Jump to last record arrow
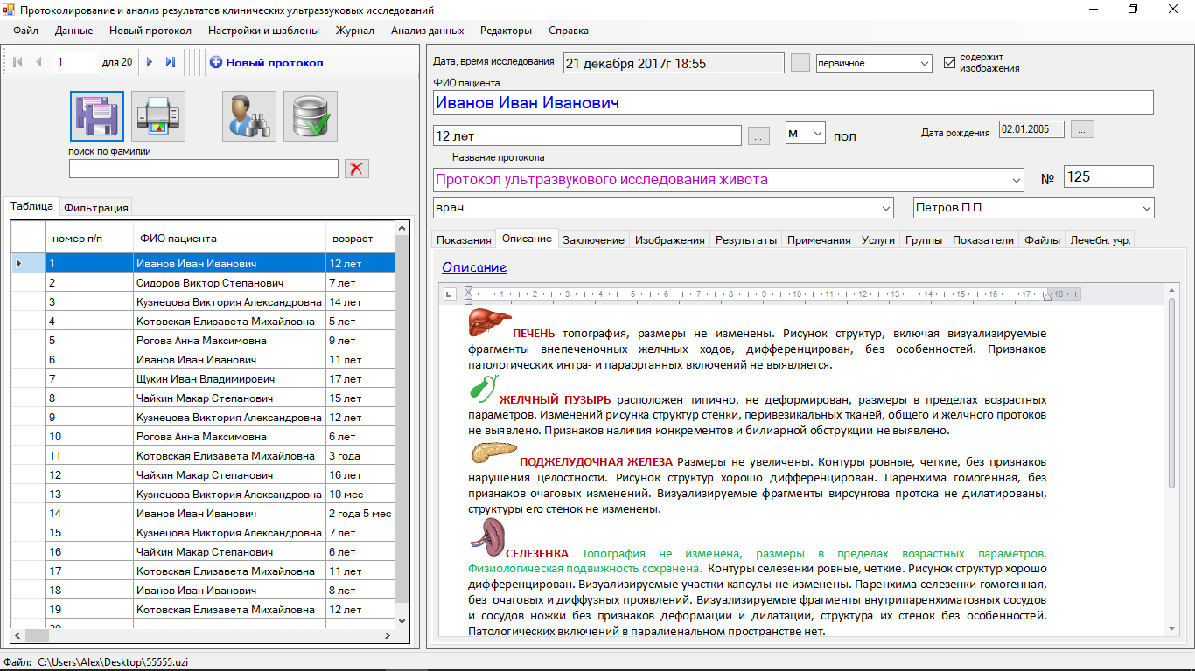 pyautogui.click(x=171, y=62)
